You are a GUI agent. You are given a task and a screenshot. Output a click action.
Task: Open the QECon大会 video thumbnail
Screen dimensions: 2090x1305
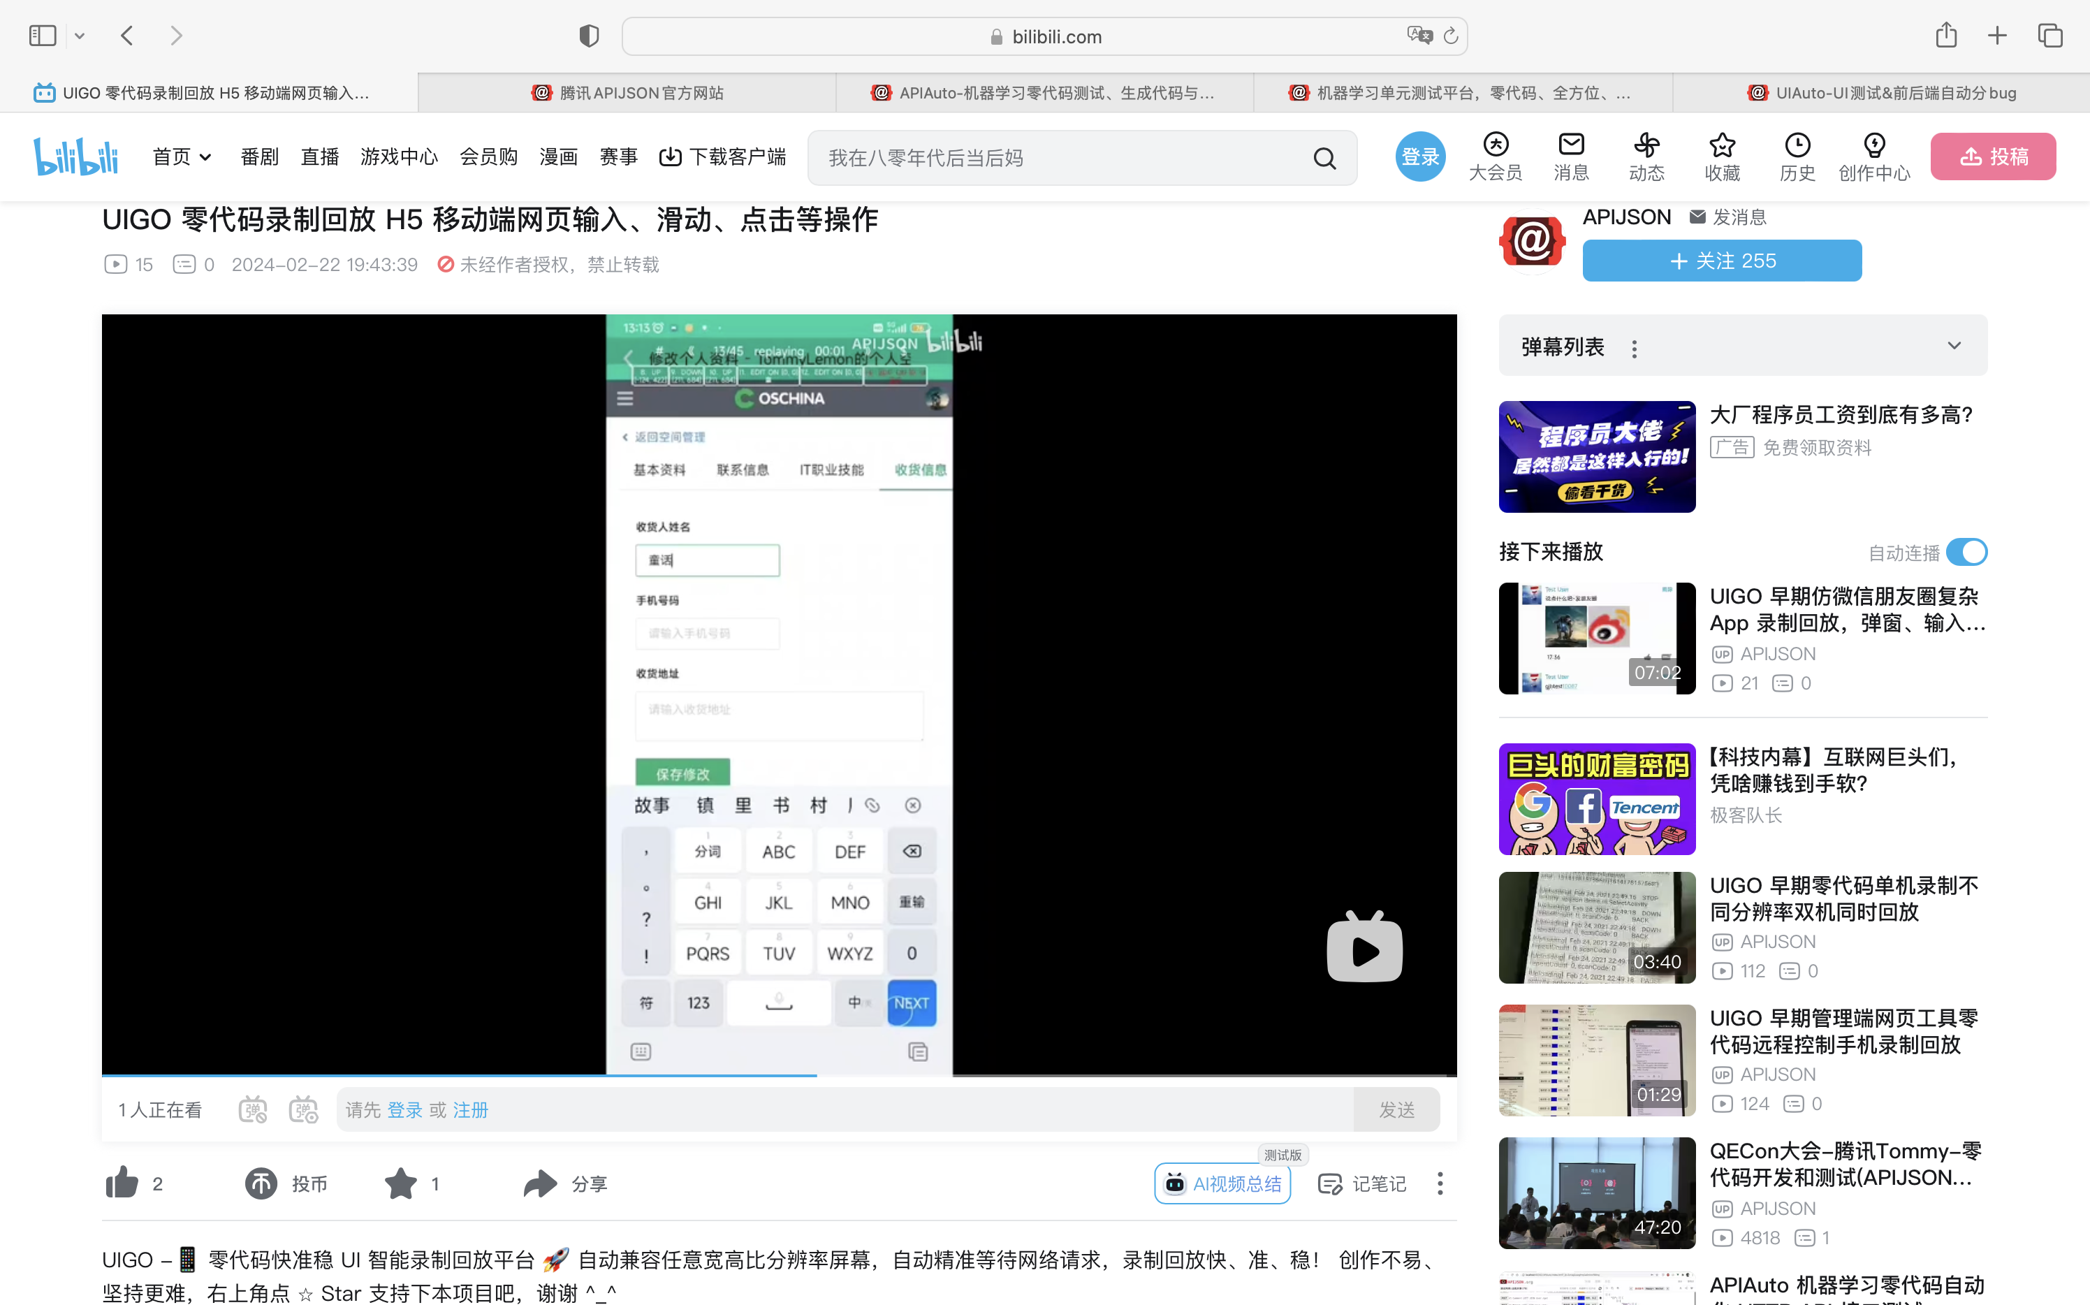[1596, 1193]
